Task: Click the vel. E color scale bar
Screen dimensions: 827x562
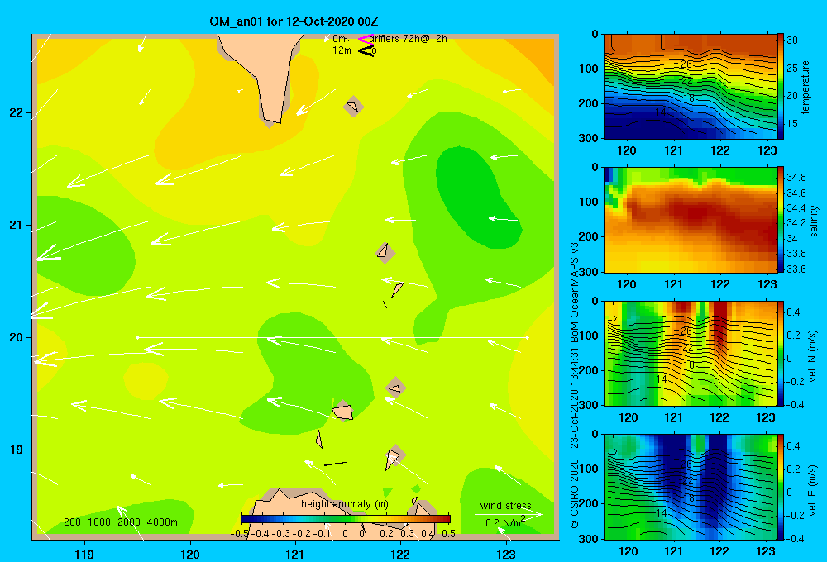Action: [x=781, y=487]
